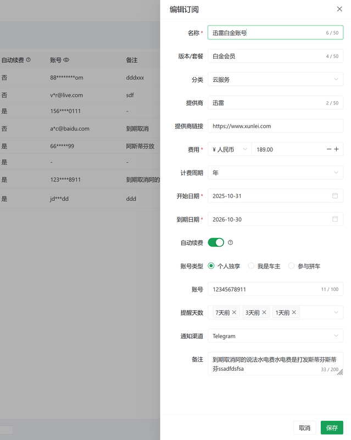Click the v*r@live.com account cell

[x=66, y=95]
